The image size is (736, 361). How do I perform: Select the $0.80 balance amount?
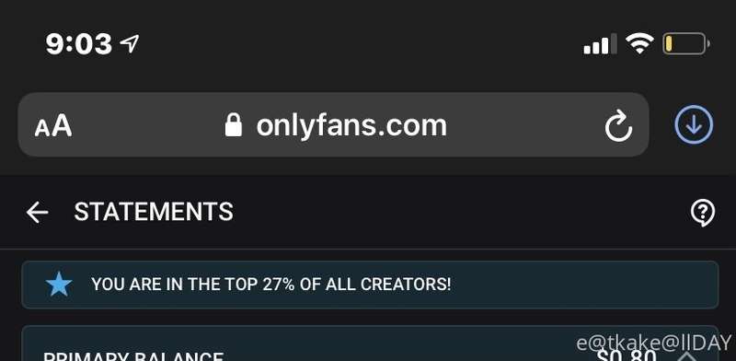point(627,355)
